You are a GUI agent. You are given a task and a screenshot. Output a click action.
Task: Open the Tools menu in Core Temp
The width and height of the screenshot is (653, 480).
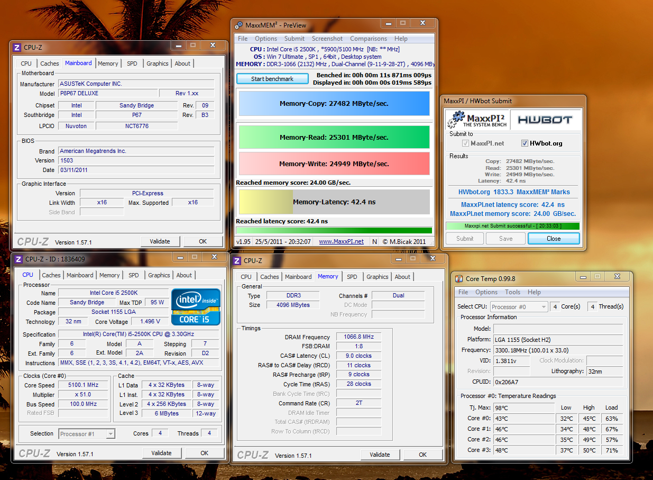point(513,292)
